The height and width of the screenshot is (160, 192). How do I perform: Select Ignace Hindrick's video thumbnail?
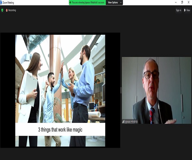[x=156, y=90]
